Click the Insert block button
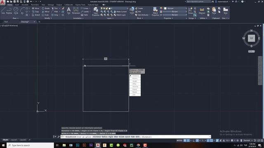This screenshot has width=264, height=148. pyautogui.click(x=132, y=10)
